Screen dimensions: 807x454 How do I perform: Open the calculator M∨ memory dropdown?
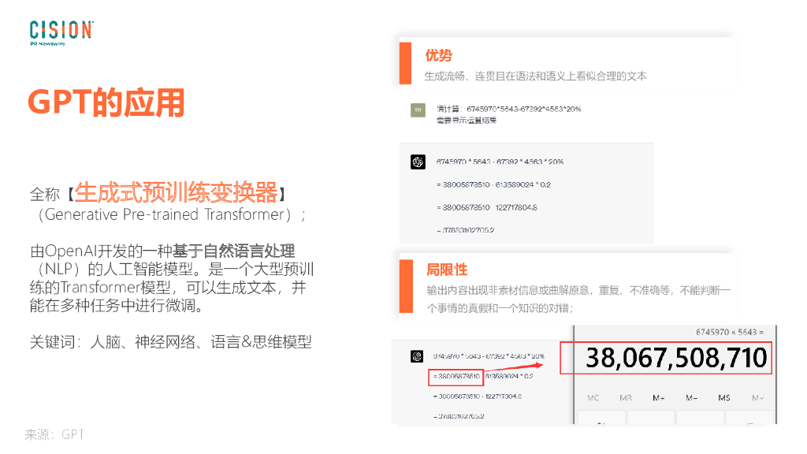pos(757,398)
